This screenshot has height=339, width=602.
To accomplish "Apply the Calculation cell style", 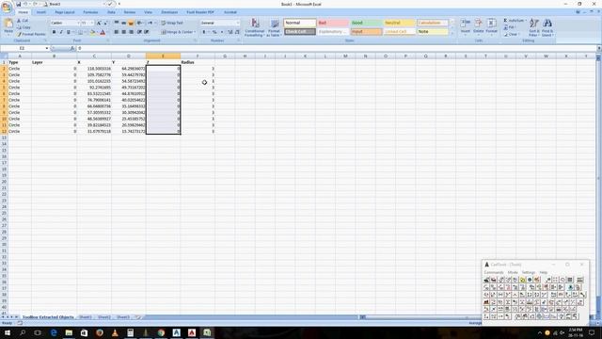I will point(433,23).
